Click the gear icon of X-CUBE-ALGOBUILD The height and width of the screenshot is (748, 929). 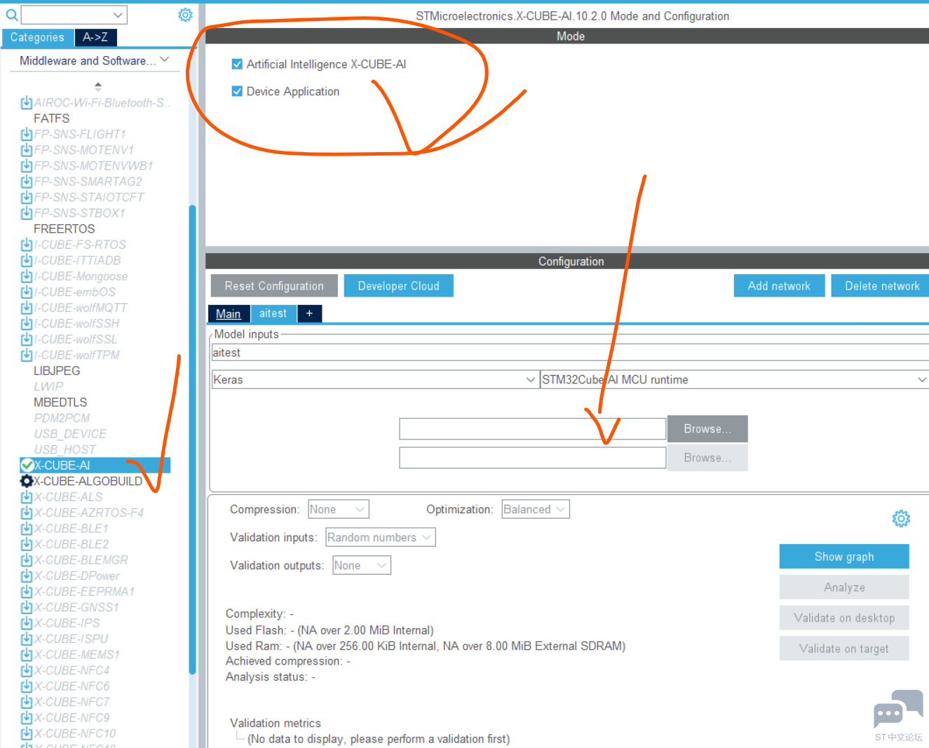click(x=27, y=481)
